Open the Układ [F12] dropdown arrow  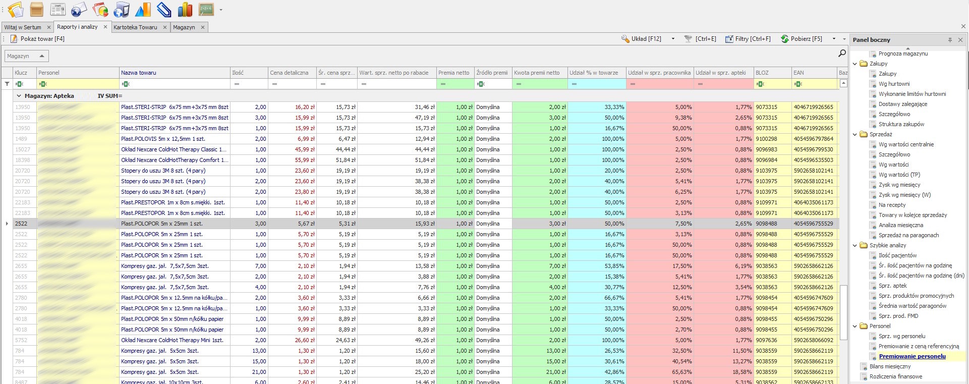[673, 39]
